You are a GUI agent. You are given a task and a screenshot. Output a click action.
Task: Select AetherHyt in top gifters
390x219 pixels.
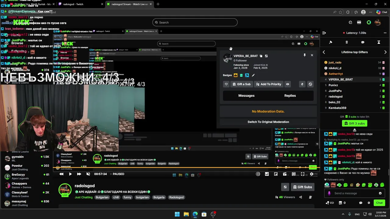coord(355,74)
